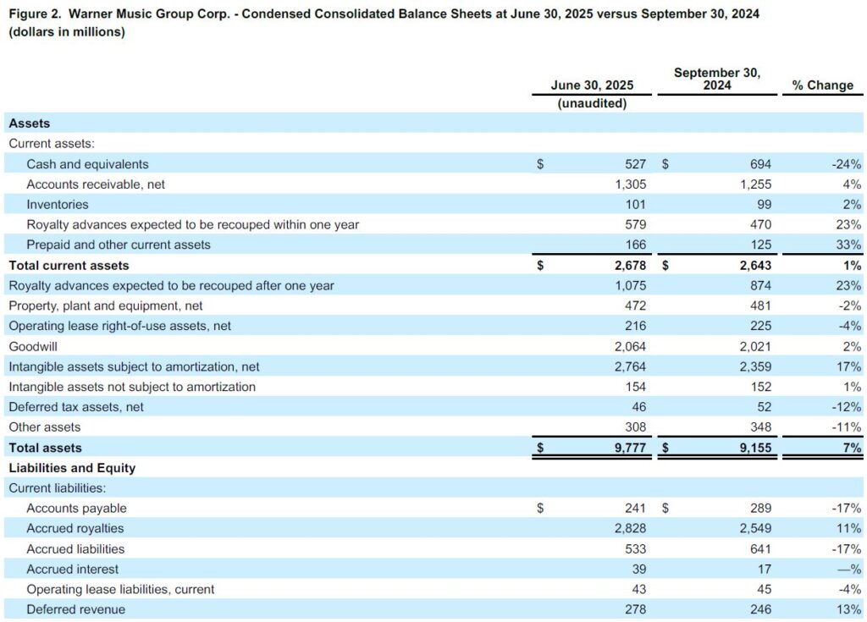The height and width of the screenshot is (622, 867).
Task: Click total current assets value 2,643
Action: tap(756, 266)
